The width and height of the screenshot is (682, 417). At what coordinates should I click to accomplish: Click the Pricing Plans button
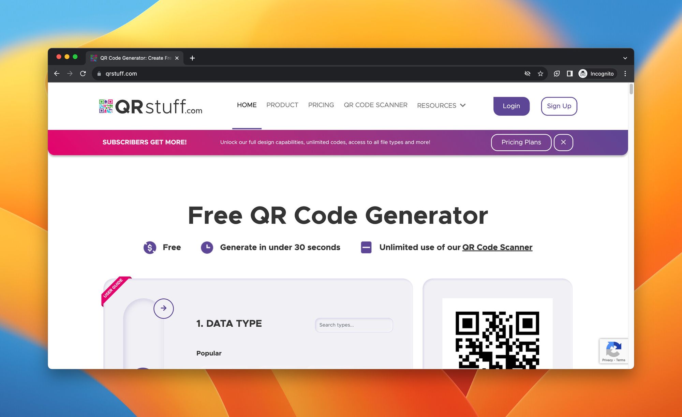click(x=521, y=142)
